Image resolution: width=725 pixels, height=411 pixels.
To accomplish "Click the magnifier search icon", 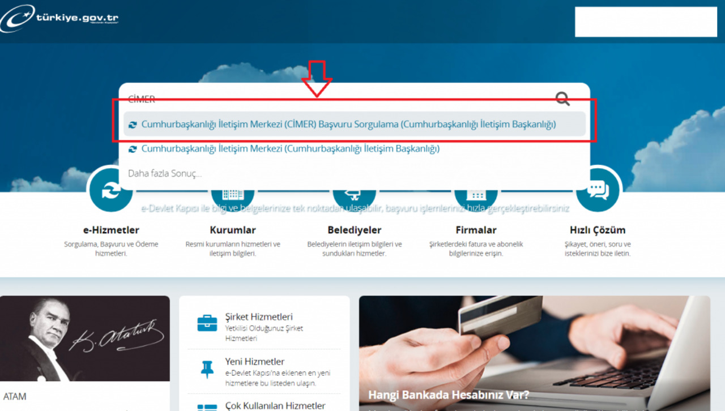I will pos(562,100).
